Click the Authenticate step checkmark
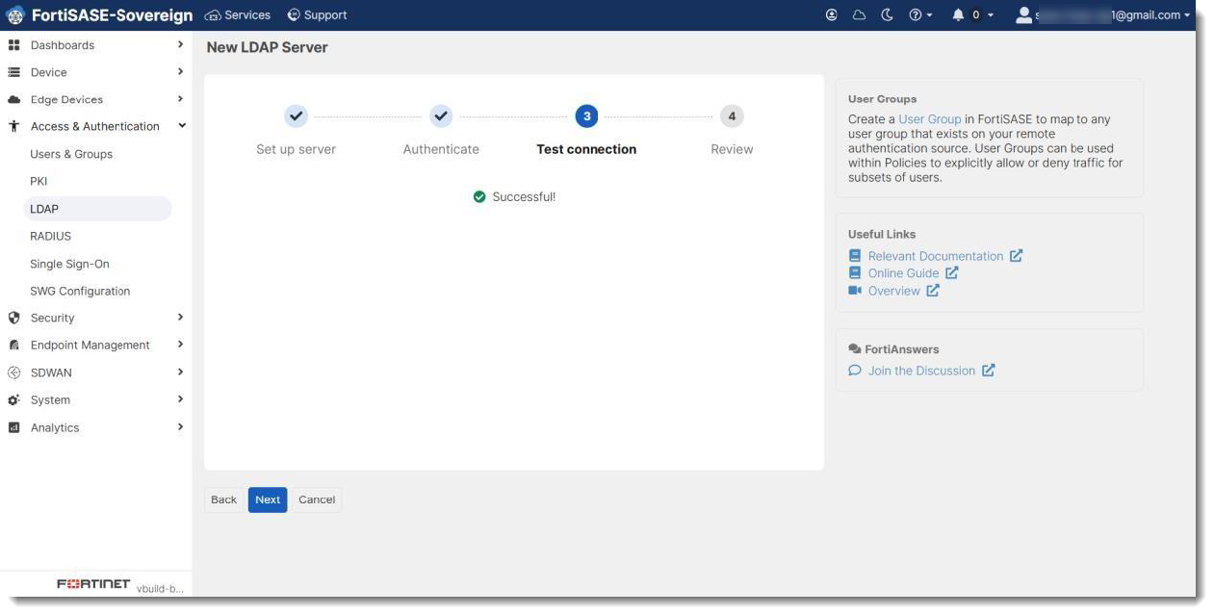The height and width of the screenshot is (615, 1214). tap(441, 116)
